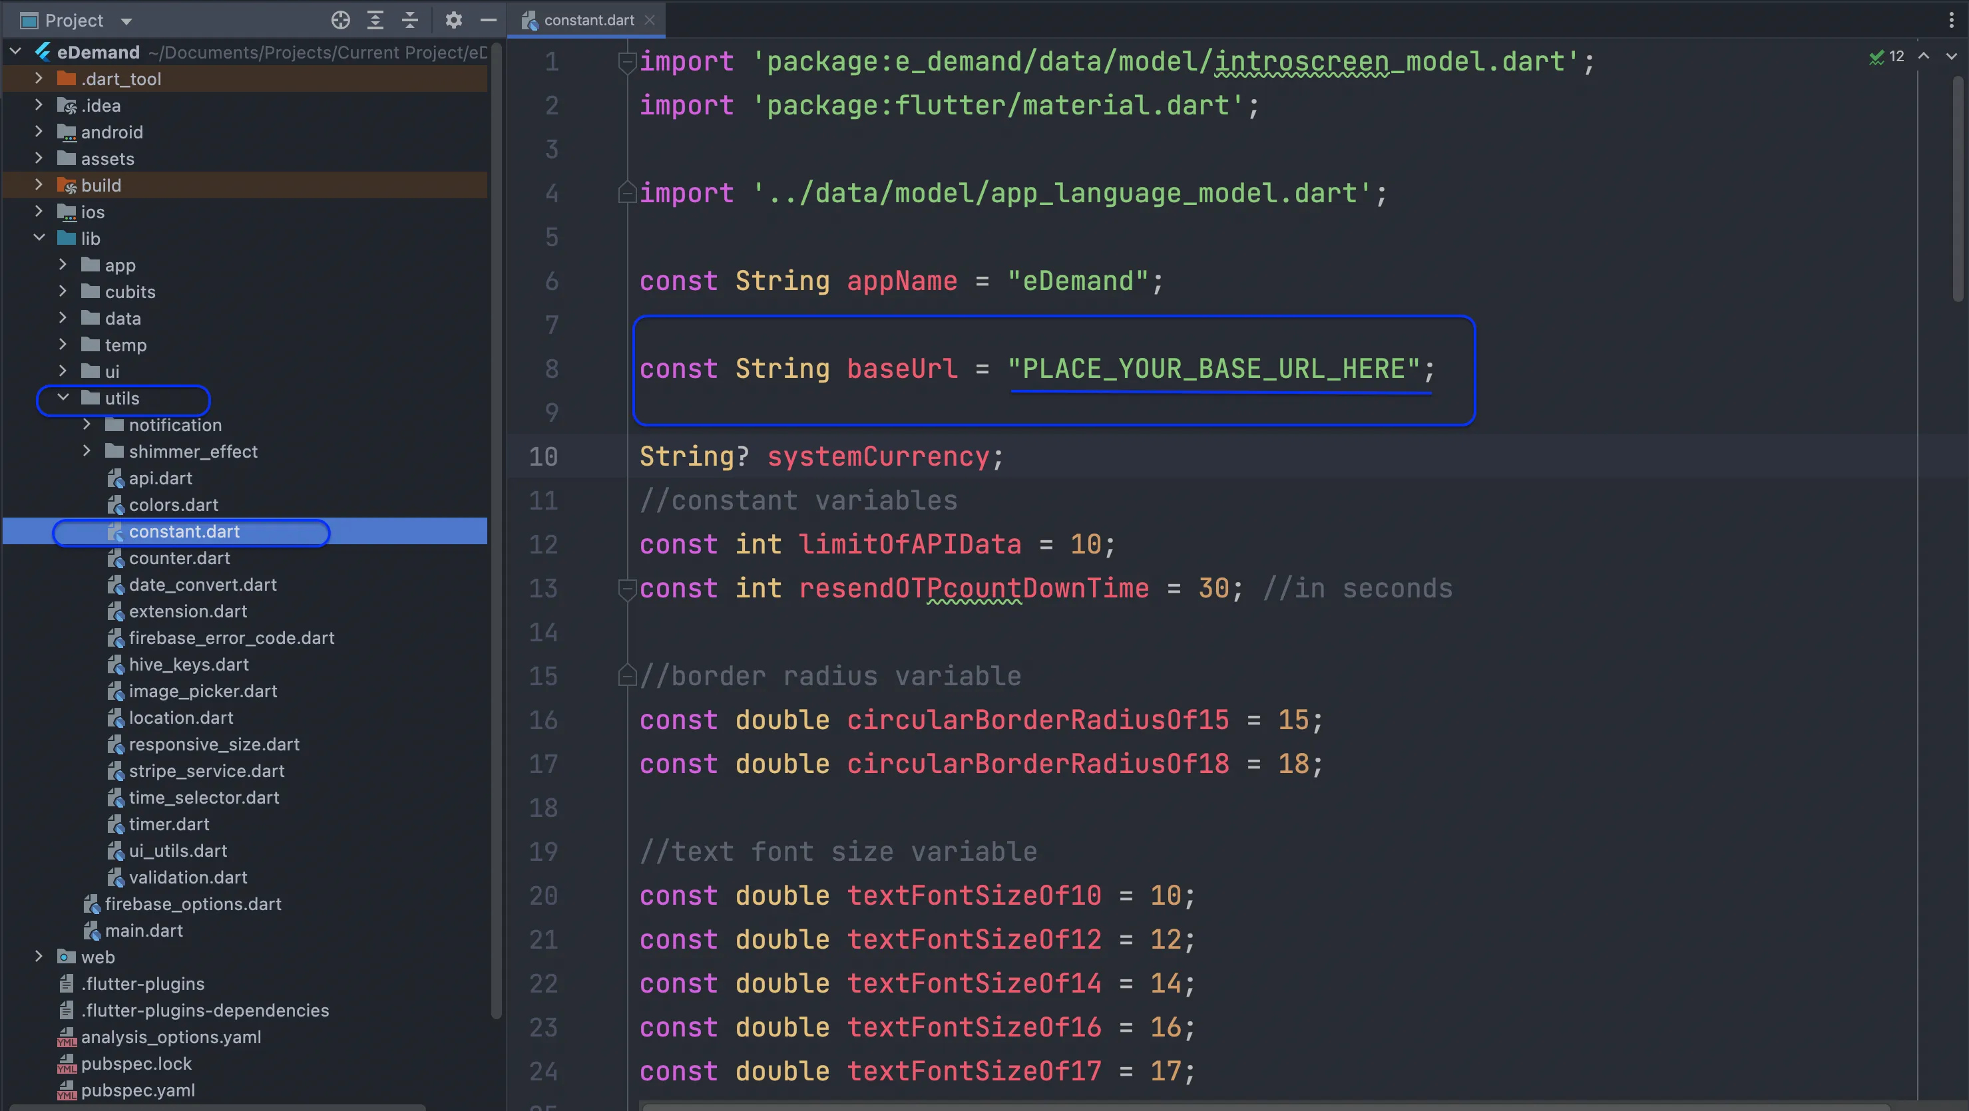Toggle fold marker at line 15 comment
The height and width of the screenshot is (1111, 1969).
click(x=627, y=676)
